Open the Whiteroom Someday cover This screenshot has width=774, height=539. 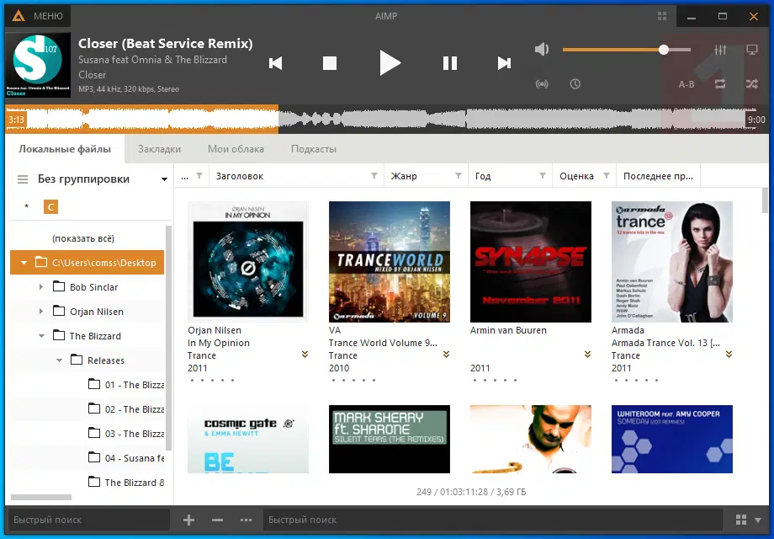tap(672, 440)
